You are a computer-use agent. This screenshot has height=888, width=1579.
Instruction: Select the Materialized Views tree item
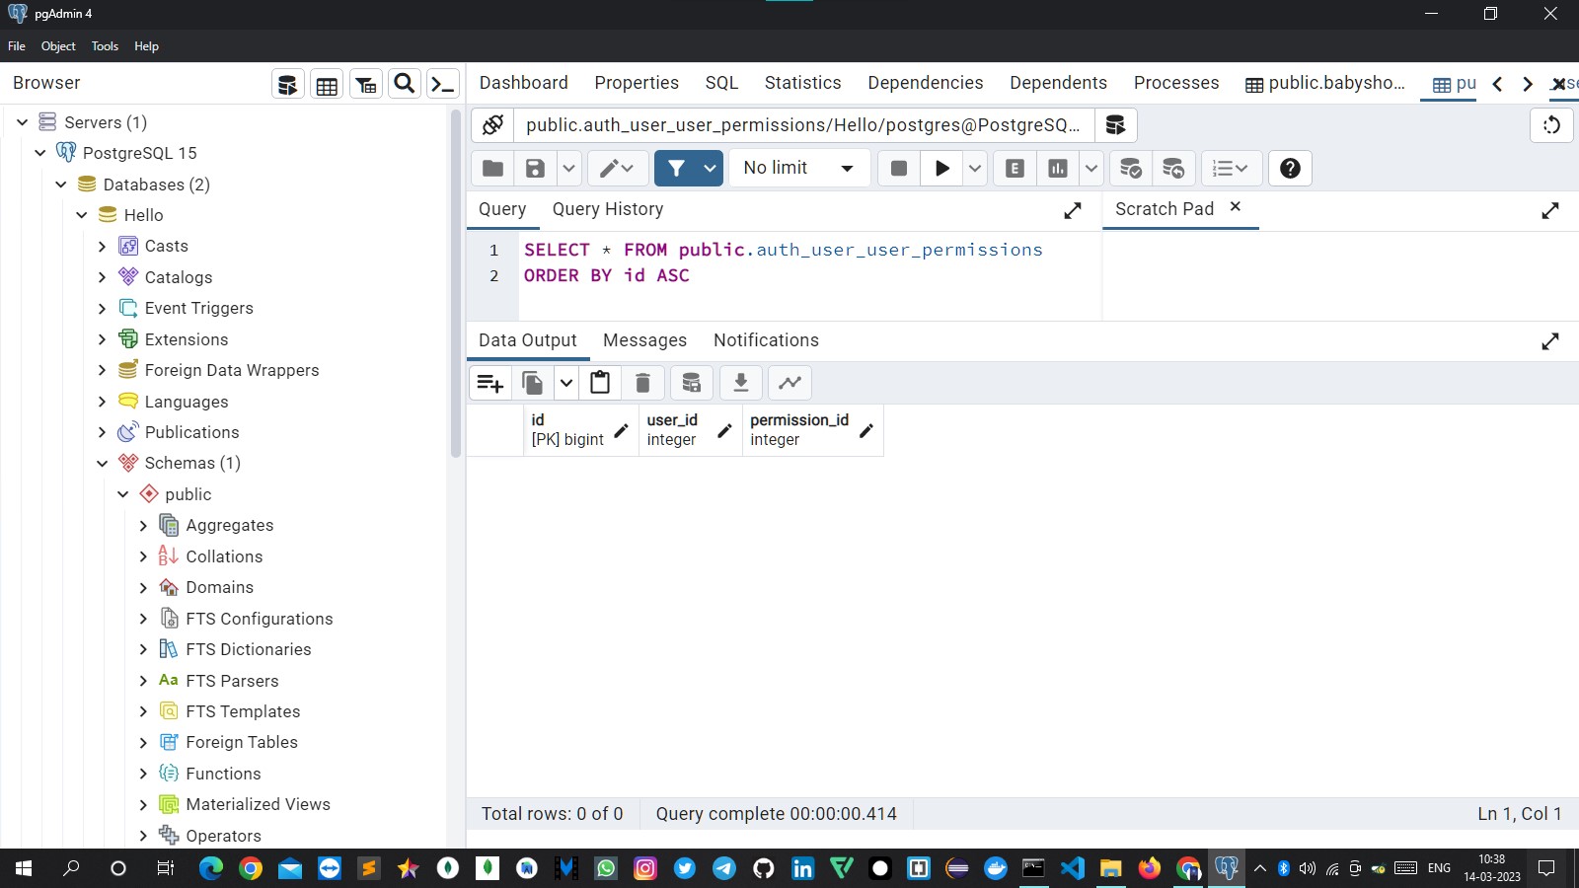pyautogui.click(x=258, y=804)
